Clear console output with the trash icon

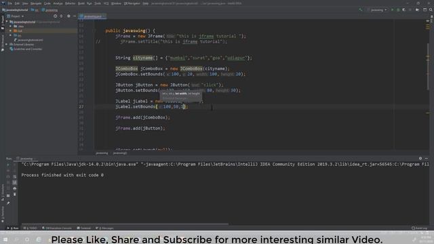15,195
